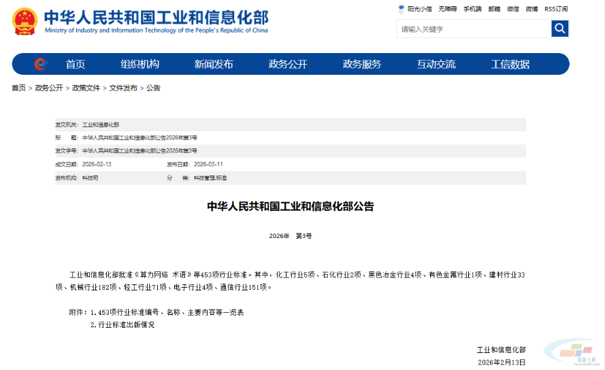The width and height of the screenshot is (605, 370).
Task: Click the 无障碍 accessibility link
Action: click(x=447, y=9)
